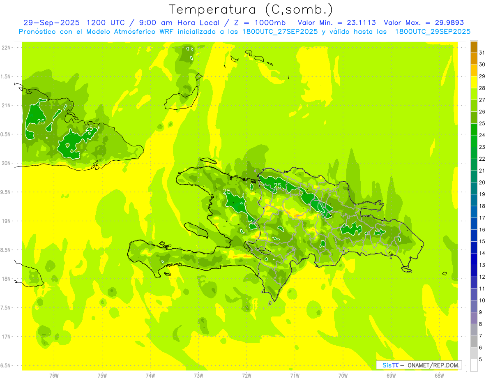Click the latitude label "18N"
This screenshot has height=381, width=493.
click(x=6, y=279)
